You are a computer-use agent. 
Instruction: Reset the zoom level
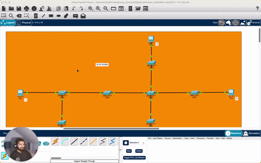pyautogui.click(x=98, y=8)
